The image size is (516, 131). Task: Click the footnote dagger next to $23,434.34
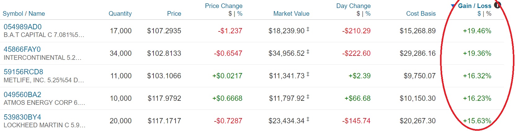click(308, 119)
